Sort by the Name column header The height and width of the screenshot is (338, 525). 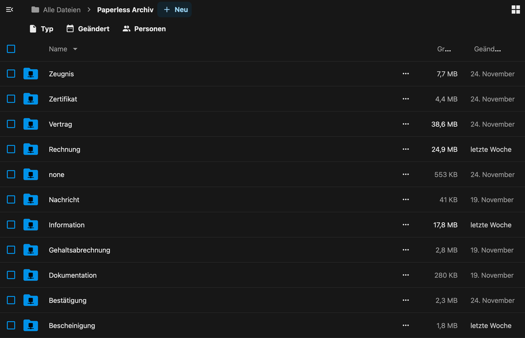(58, 49)
